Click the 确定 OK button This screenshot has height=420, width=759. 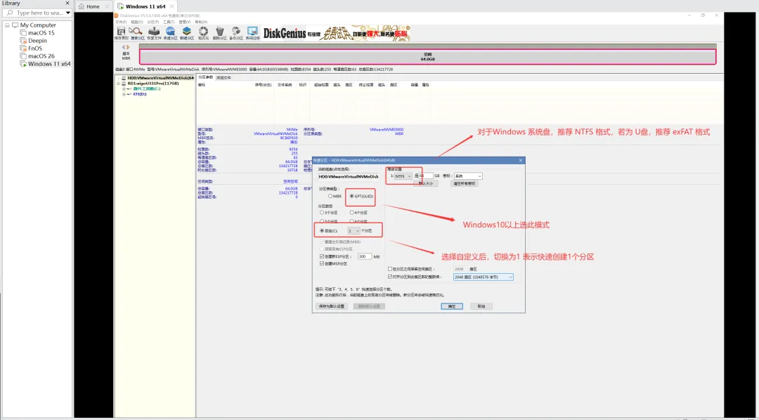point(452,306)
